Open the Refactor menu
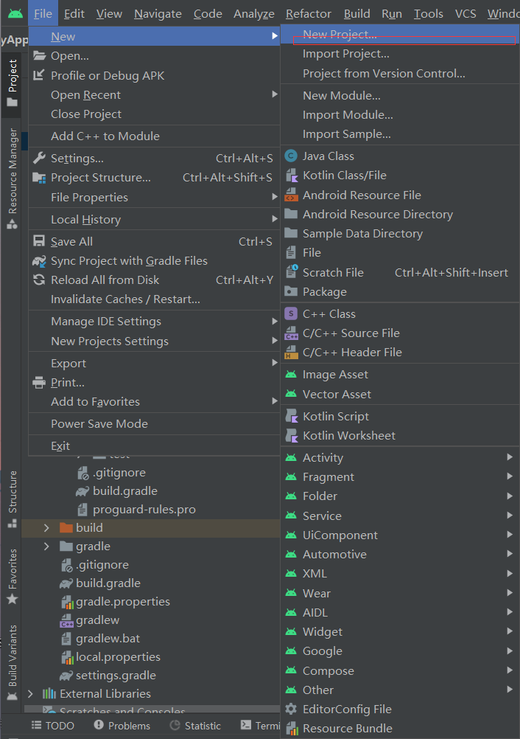The height and width of the screenshot is (739, 520). 308,14
